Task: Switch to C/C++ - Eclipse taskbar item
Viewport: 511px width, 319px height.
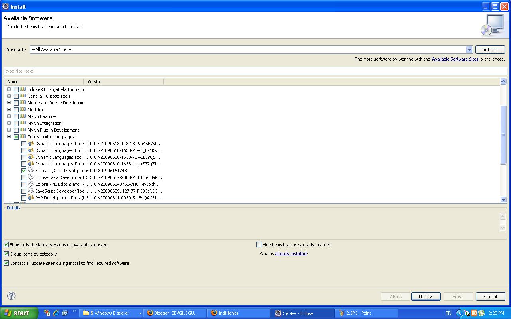Action: [302, 313]
